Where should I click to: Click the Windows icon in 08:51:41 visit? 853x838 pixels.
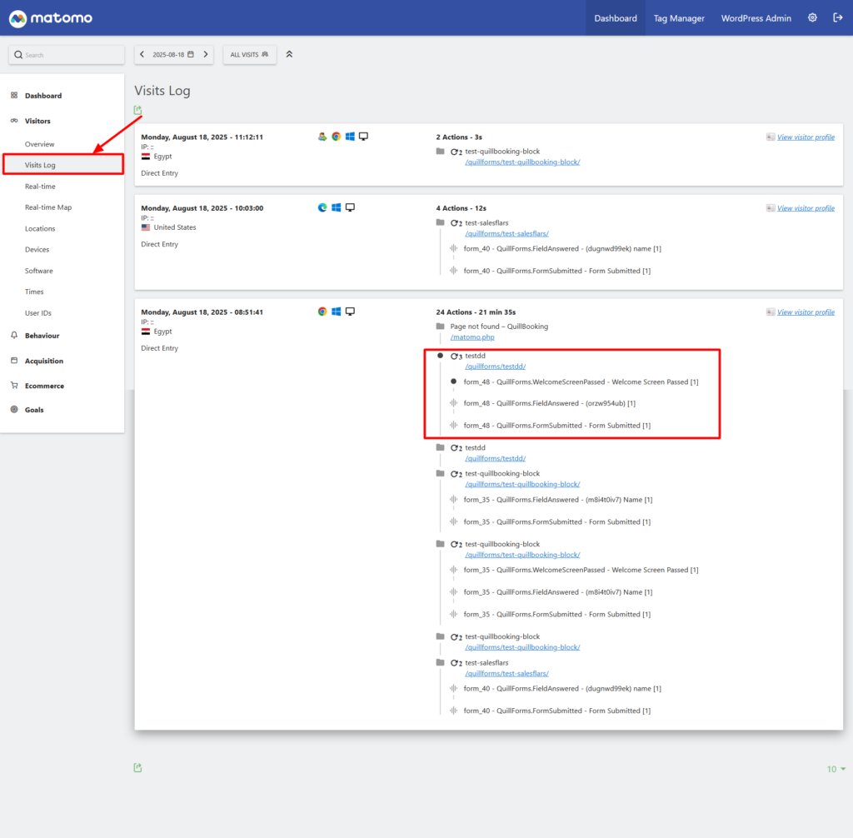[x=337, y=312]
